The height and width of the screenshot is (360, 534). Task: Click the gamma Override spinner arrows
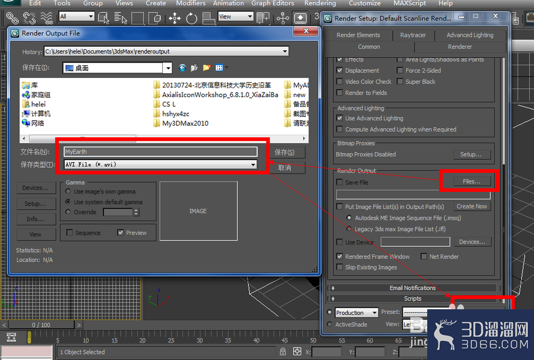point(136,212)
